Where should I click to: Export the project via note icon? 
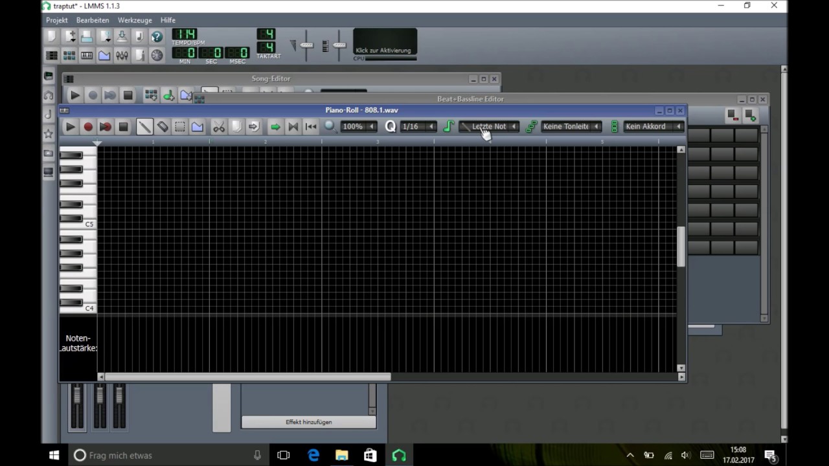coord(139,36)
